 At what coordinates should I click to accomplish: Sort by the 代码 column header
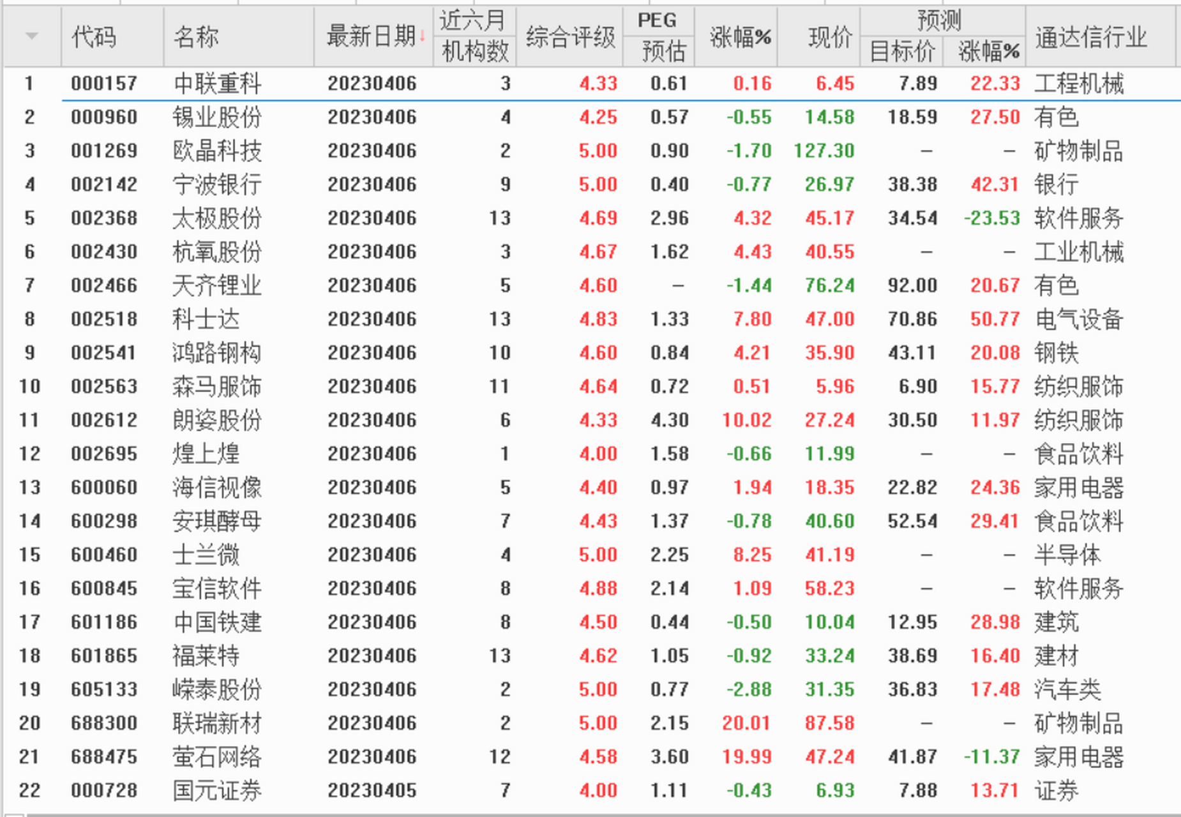point(94,36)
